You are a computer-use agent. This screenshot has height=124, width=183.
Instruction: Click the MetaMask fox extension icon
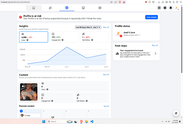(146, 2)
